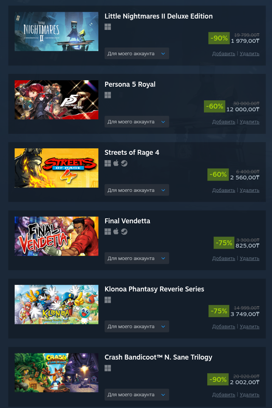The height and width of the screenshot is (408, 272).
Task: Click Apple icon under Final Vendetta title
Action: (116, 232)
